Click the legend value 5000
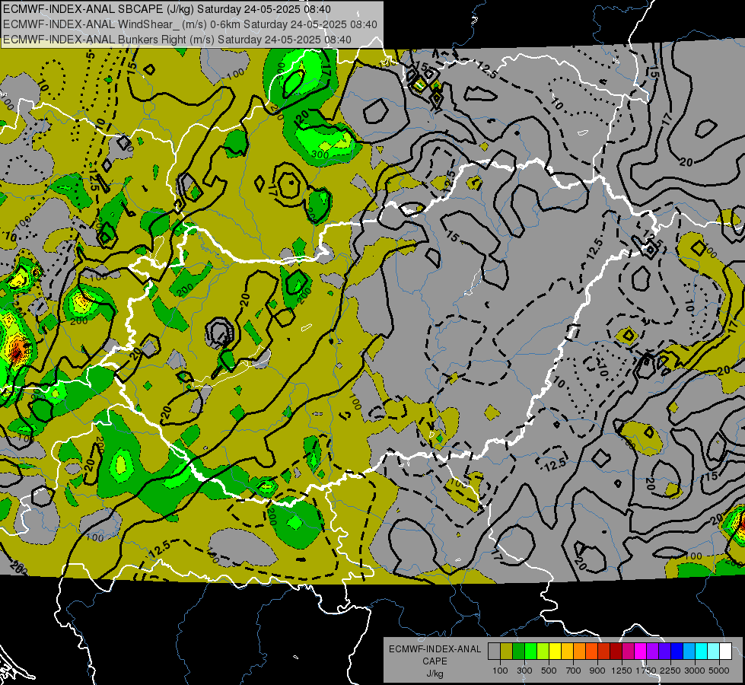This screenshot has height=685, width=745. point(719,671)
